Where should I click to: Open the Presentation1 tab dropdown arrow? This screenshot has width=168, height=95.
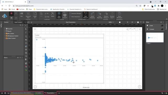pos(56,93)
